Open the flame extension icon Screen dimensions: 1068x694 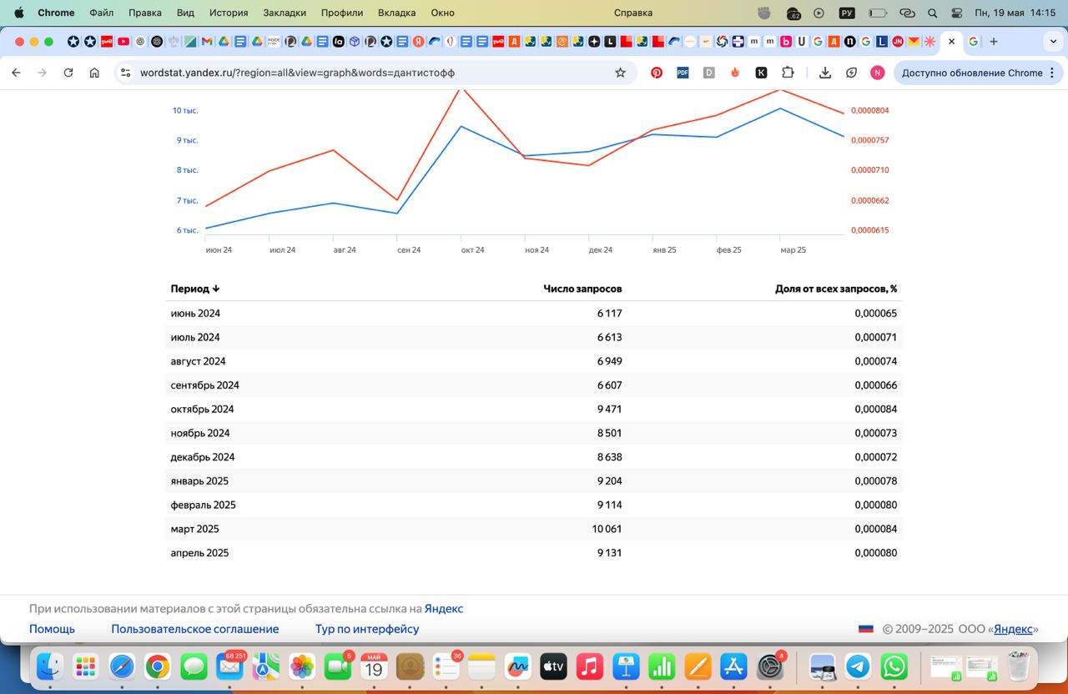(x=735, y=73)
